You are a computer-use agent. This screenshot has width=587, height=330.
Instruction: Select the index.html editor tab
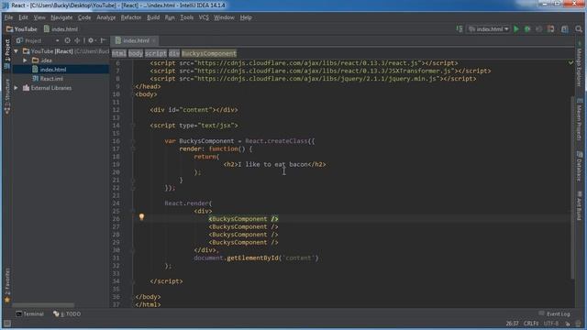click(136, 40)
